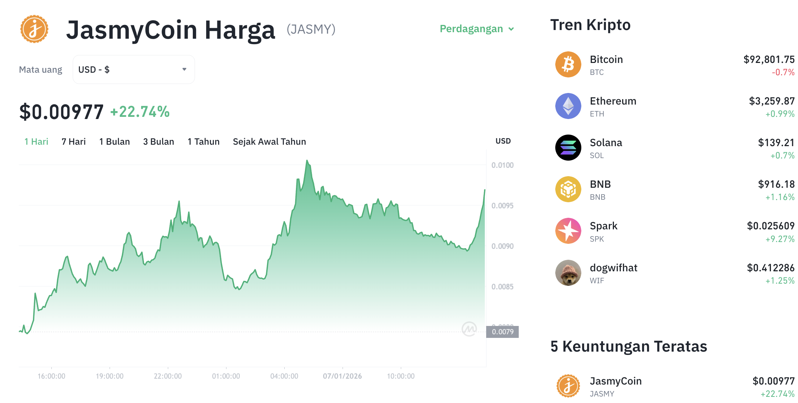
Task: Click the Solana icon
Action: [568, 147]
